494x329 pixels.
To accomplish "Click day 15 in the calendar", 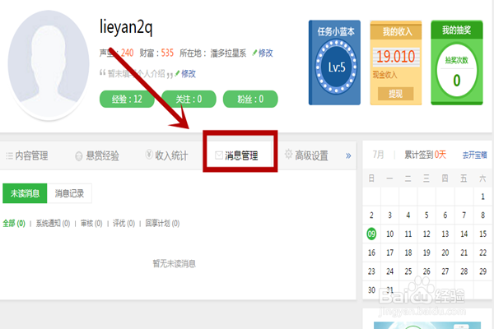I will tap(482, 234).
